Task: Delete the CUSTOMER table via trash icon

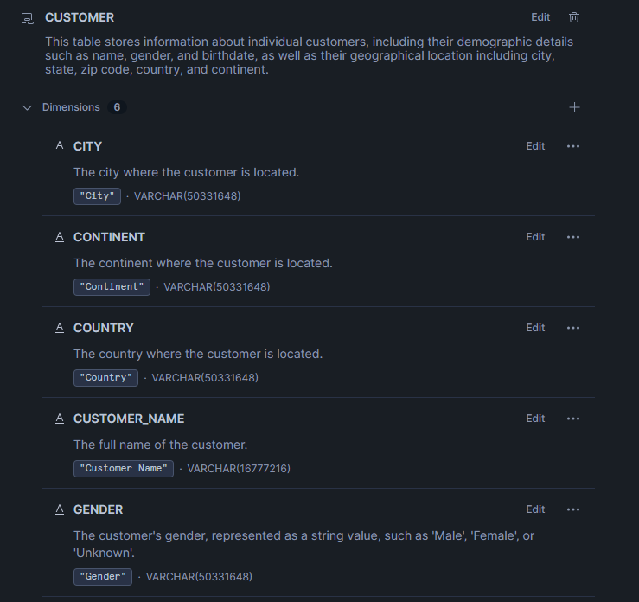Action: click(x=574, y=17)
